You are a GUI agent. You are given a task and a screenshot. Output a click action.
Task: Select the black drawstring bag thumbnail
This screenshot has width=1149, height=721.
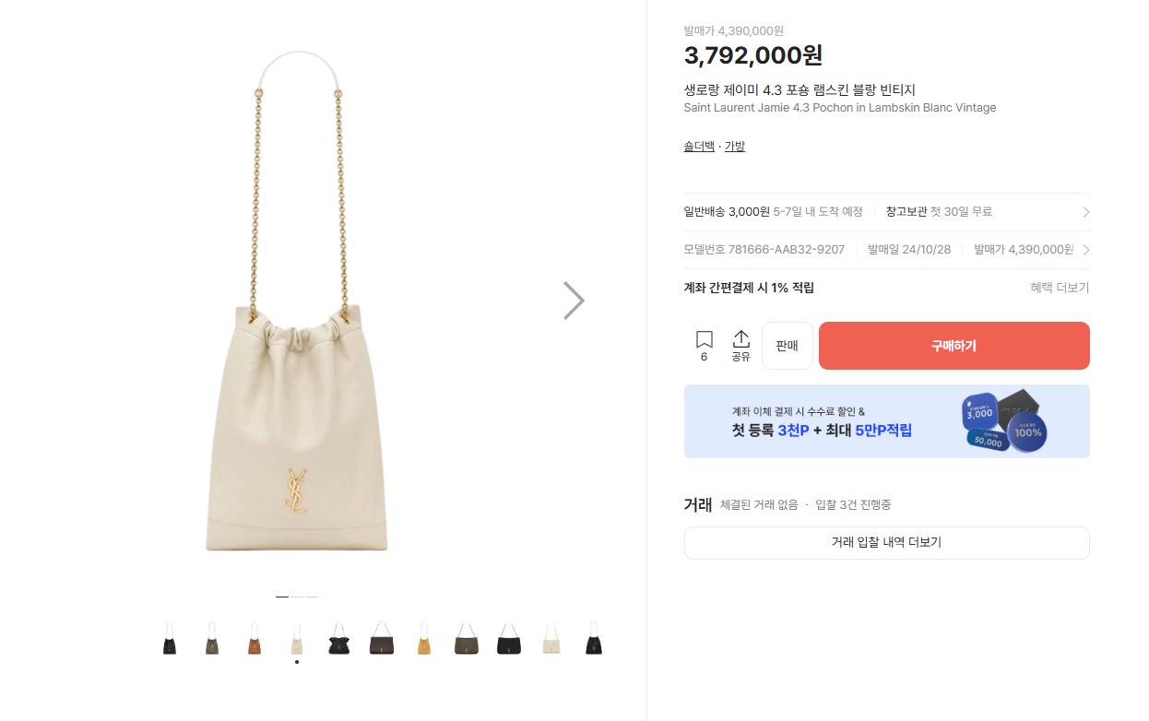pos(170,639)
